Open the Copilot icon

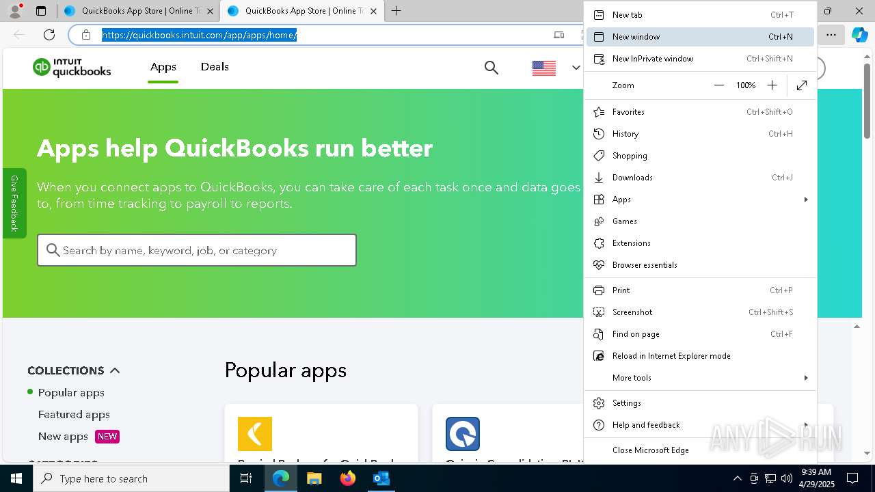(859, 35)
